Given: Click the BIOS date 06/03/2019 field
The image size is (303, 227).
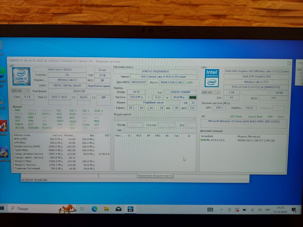Looking at the screenshot, I should pos(139,82).
